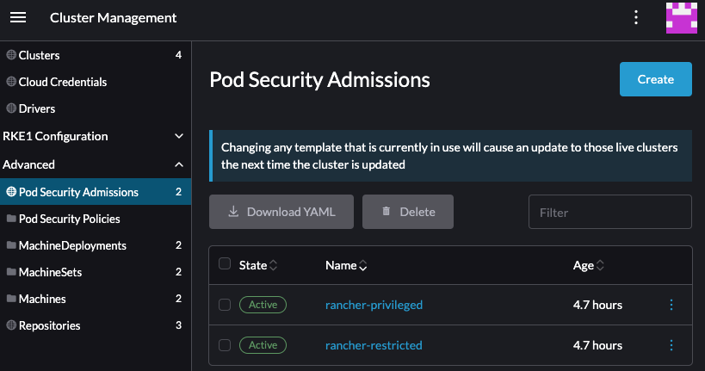Toggle the select-all rows checkbox
This screenshot has height=371, width=705.
225,264
